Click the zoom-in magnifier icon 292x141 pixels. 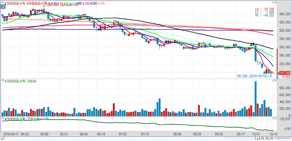[x=267, y=138]
